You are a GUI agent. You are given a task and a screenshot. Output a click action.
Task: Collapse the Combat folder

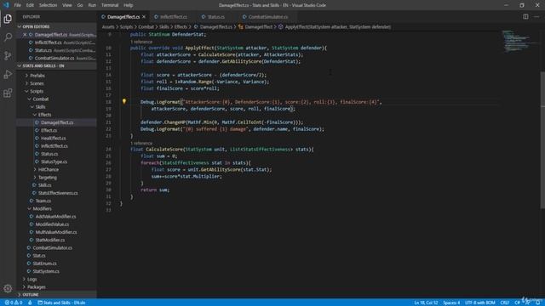click(41, 99)
